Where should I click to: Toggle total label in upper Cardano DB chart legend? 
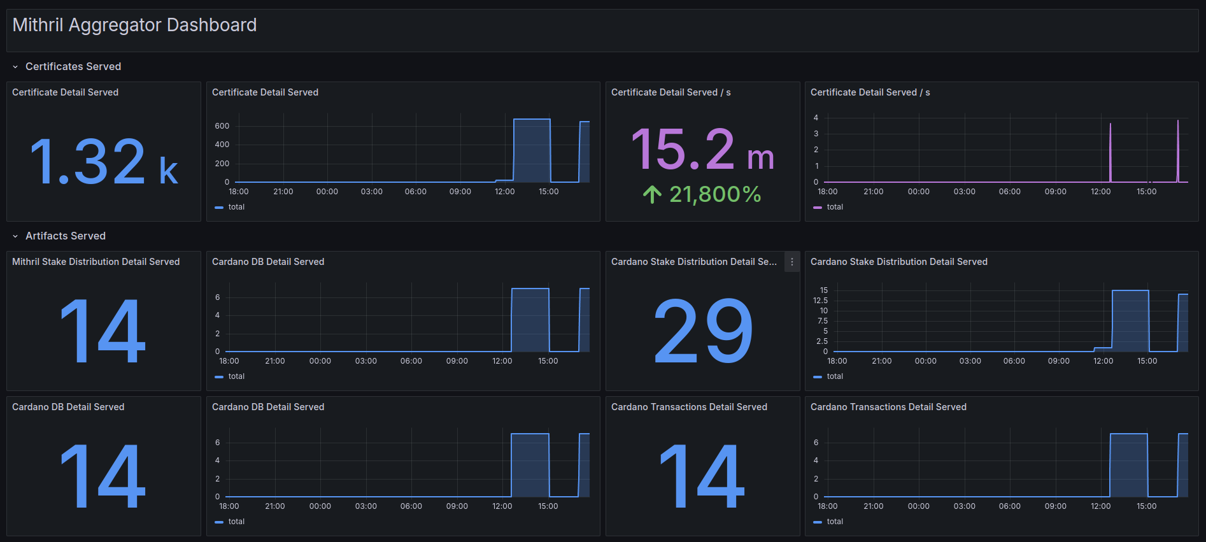click(236, 376)
